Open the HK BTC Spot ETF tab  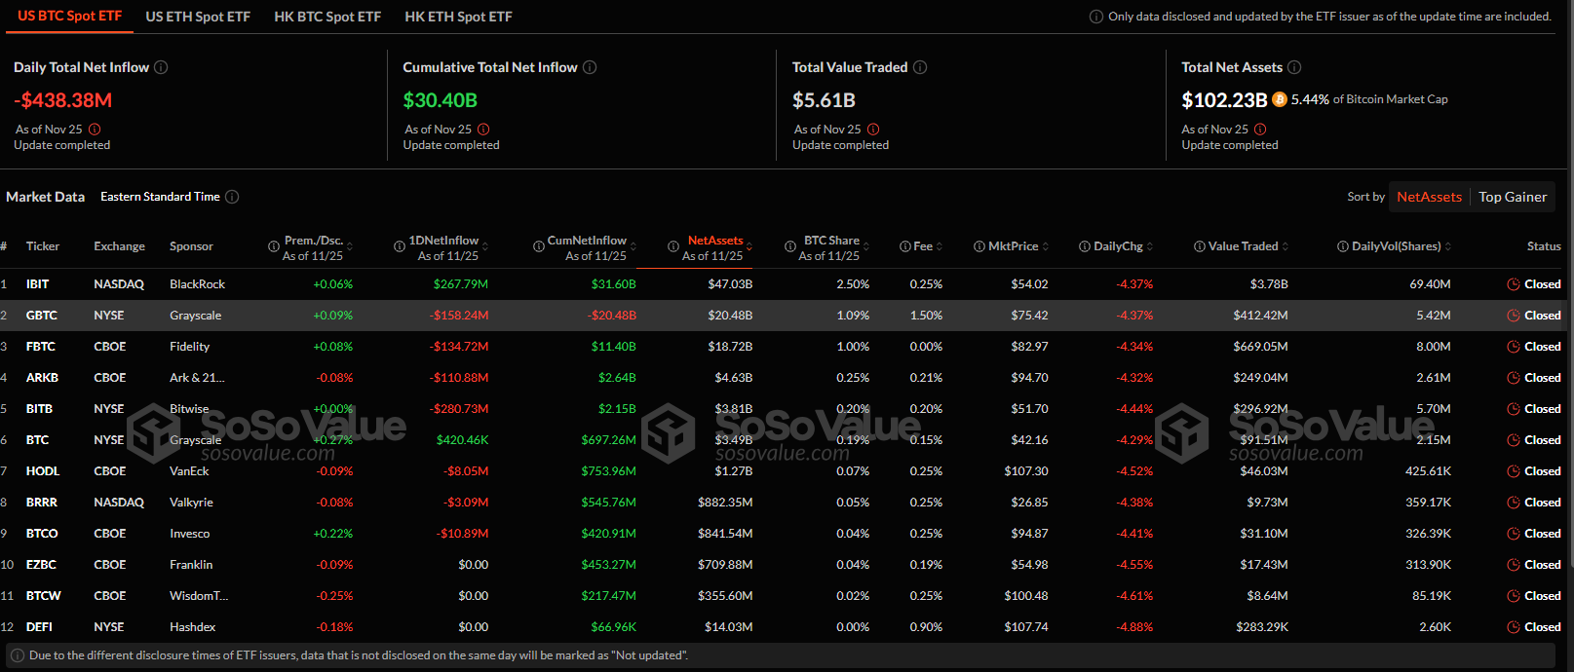[327, 17]
